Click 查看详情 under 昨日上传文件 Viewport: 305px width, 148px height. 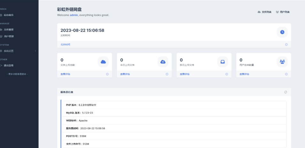click(185, 74)
